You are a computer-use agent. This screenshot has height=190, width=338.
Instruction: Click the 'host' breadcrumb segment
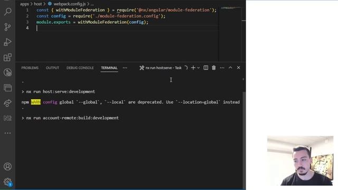37,4
